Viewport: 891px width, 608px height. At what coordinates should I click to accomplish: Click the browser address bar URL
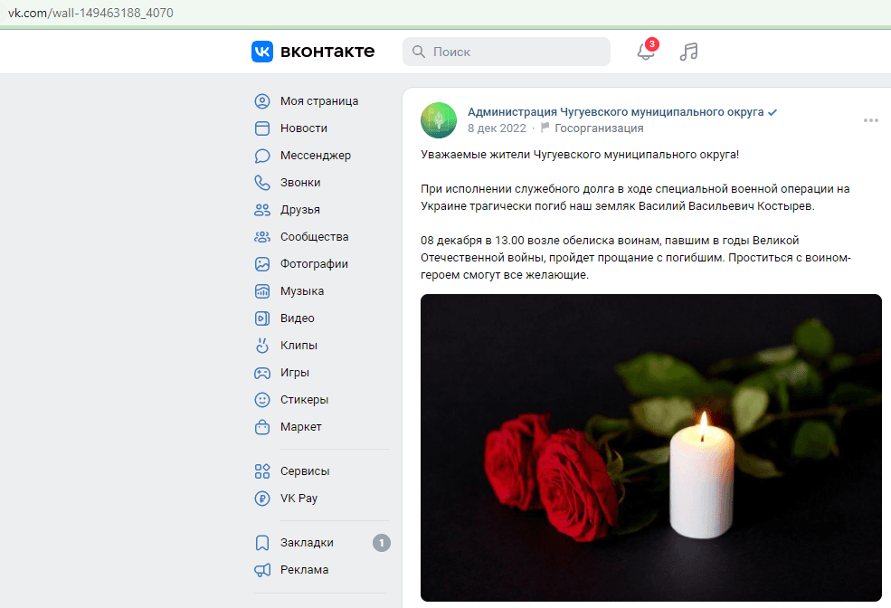91,13
